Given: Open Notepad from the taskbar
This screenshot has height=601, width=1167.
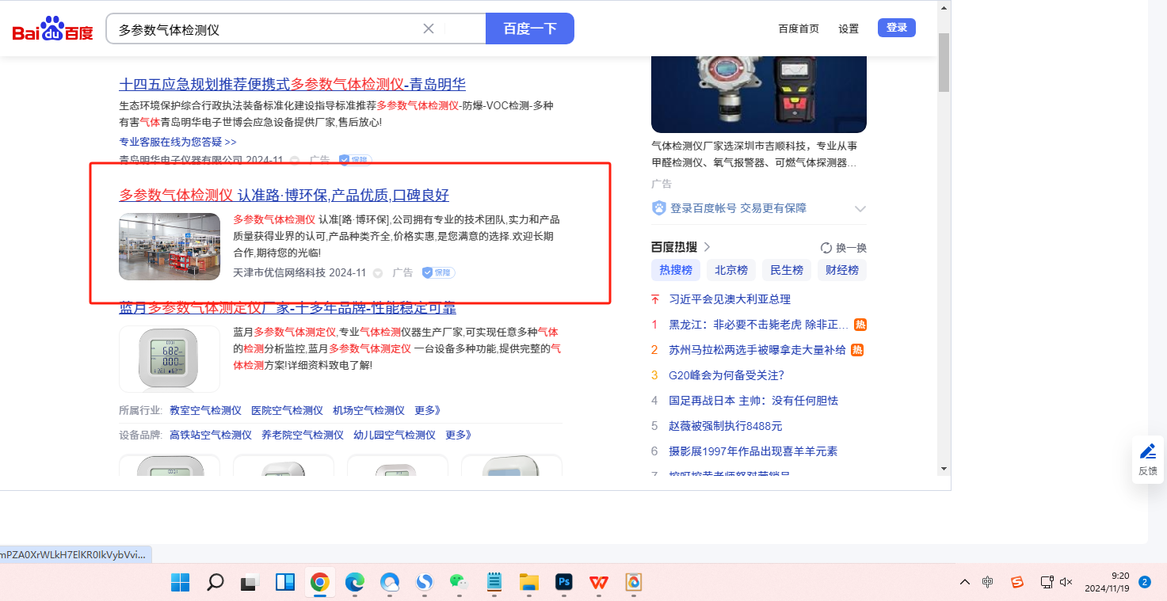Looking at the screenshot, I should pyautogui.click(x=494, y=583).
